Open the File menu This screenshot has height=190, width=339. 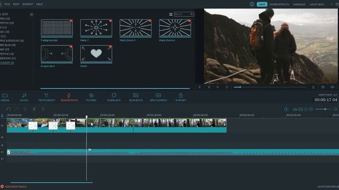pyautogui.click(x=7, y=4)
